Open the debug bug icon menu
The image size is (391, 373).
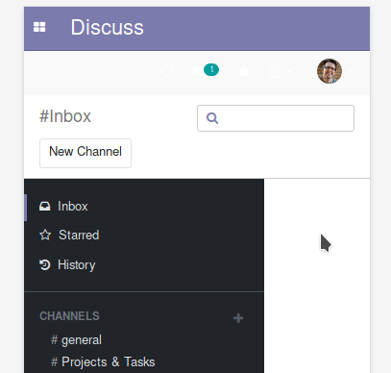(244, 70)
